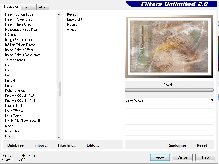Reset the Bevel parameters
This screenshot has height=164, width=219.
pyautogui.click(x=202, y=145)
